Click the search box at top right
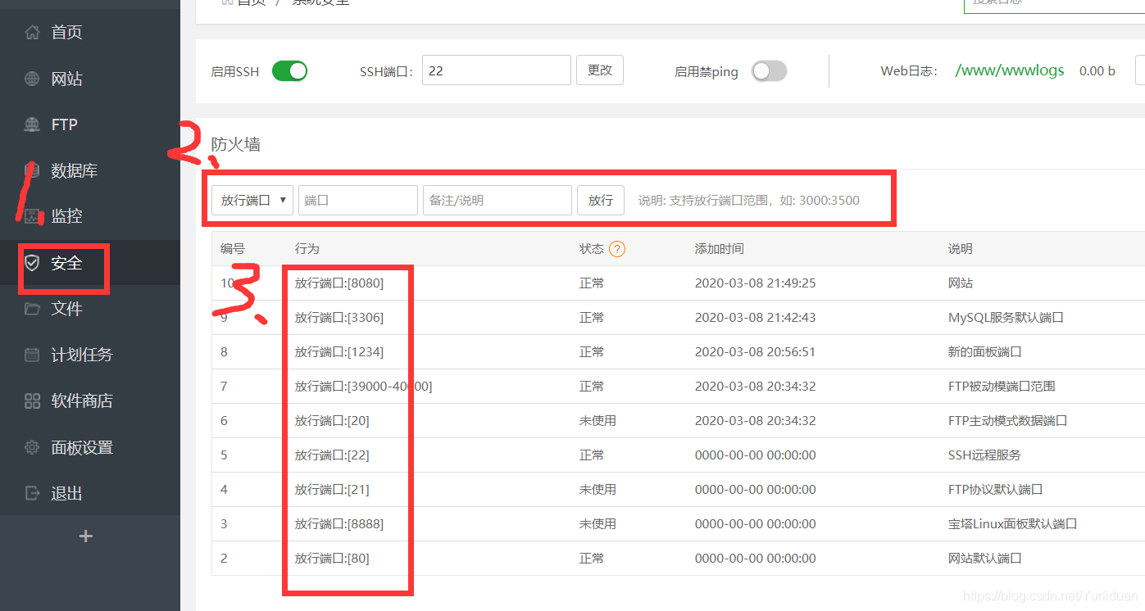Image resolution: width=1145 pixels, height=611 pixels. click(x=1054, y=5)
